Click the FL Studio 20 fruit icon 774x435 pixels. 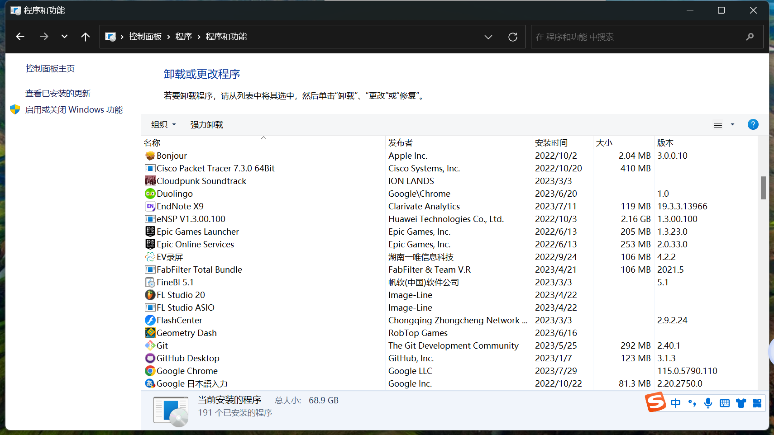150,295
